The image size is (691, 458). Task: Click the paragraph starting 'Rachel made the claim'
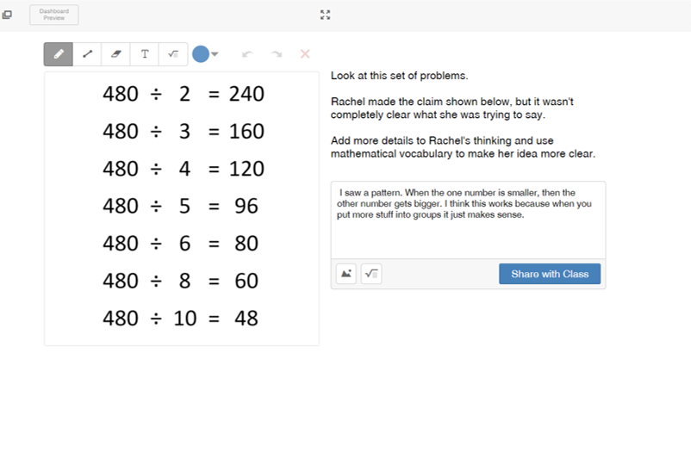coord(452,108)
